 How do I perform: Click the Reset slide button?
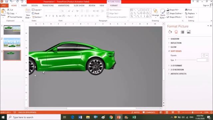point(36,13)
